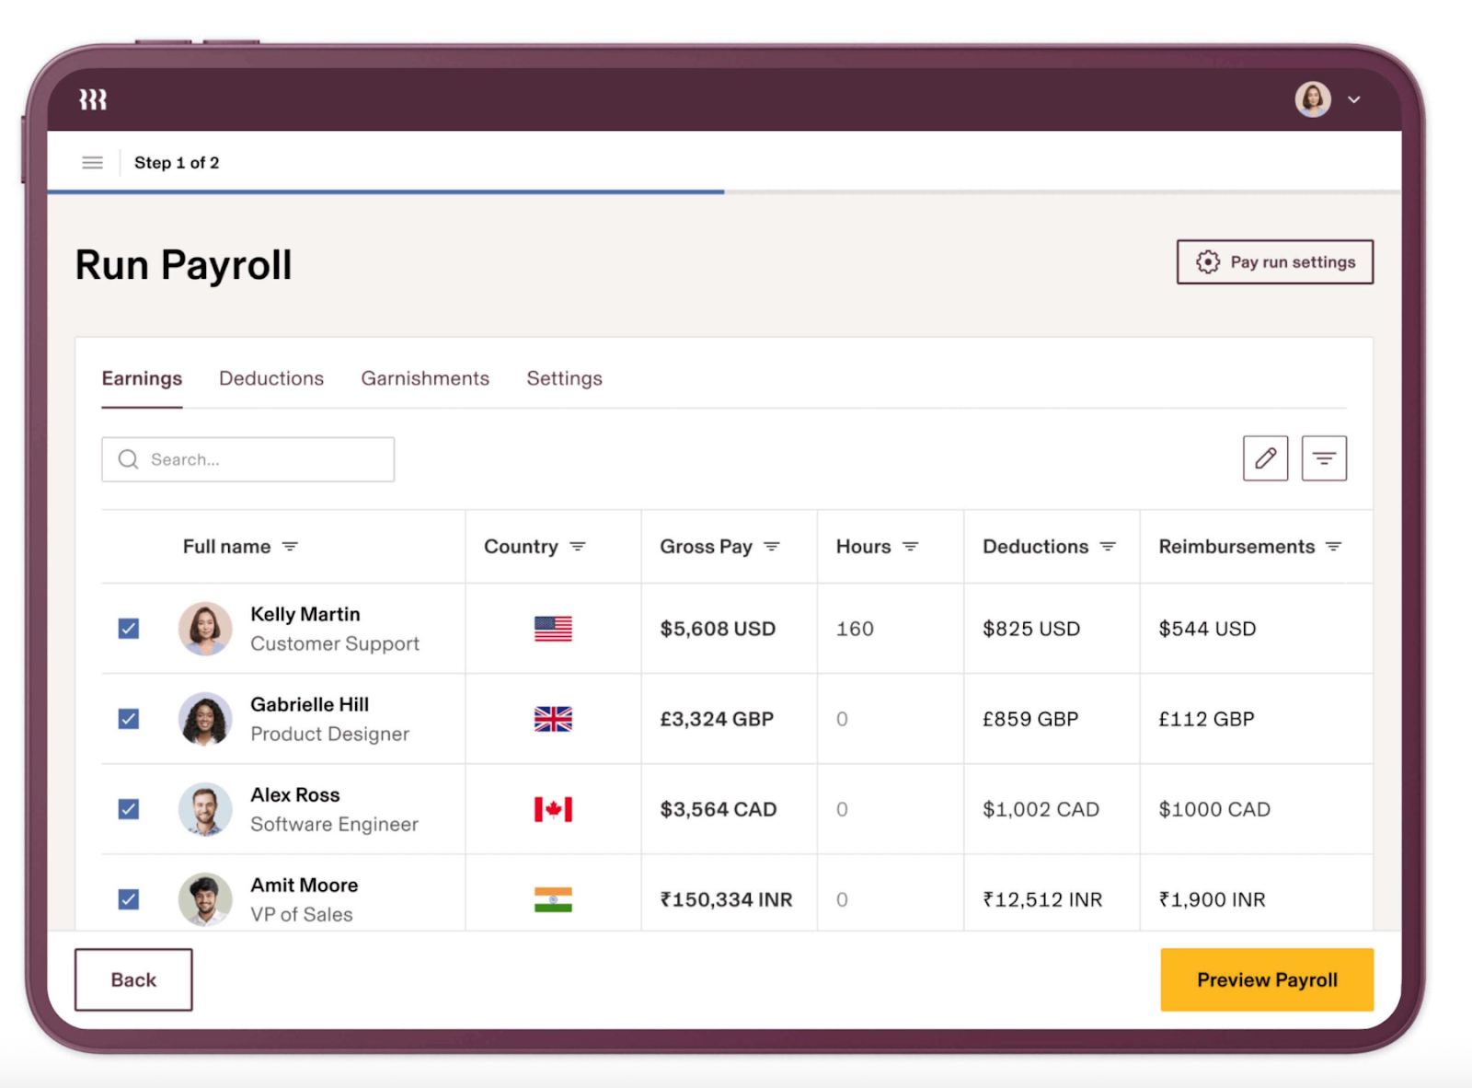
Task: Click the Step 1 of 2 progress bar
Action: (385, 192)
